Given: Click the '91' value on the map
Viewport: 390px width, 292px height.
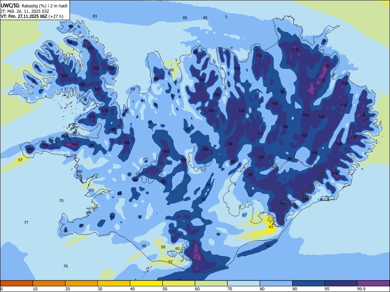Looking at the screenshot, I should [x=140, y=217].
